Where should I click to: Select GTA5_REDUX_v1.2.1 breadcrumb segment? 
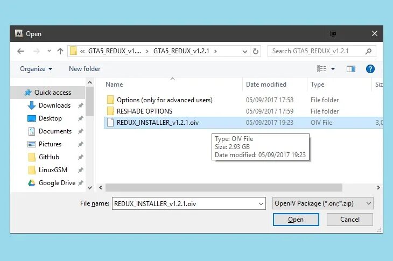[181, 51]
